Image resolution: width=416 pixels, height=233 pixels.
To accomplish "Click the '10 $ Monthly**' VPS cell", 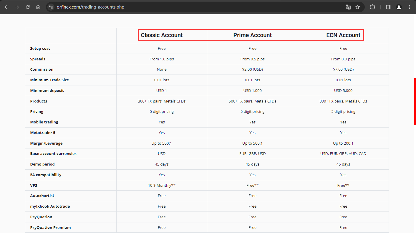I will coord(162,185).
